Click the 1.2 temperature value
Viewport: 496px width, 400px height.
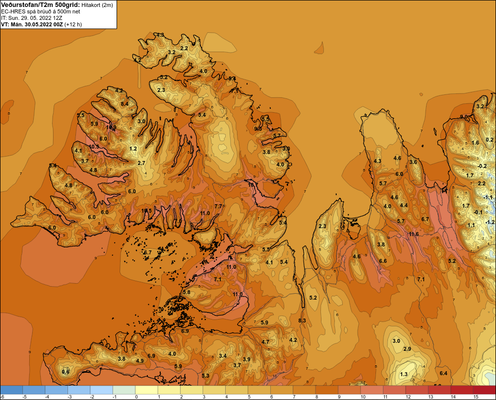pos(133,149)
